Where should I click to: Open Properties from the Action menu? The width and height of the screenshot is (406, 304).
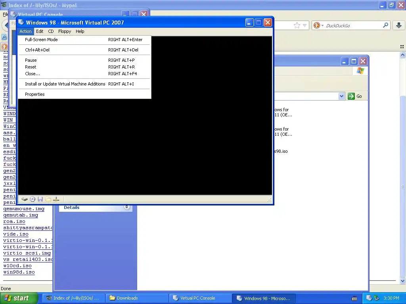[x=84, y=94]
